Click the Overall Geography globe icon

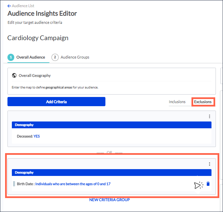tap(14, 76)
